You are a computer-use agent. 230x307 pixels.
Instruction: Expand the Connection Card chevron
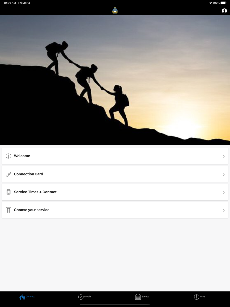(x=224, y=175)
